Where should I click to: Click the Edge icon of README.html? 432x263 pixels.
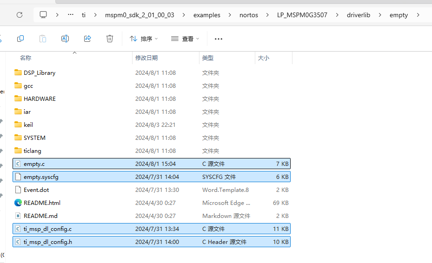(x=18, y=203)
